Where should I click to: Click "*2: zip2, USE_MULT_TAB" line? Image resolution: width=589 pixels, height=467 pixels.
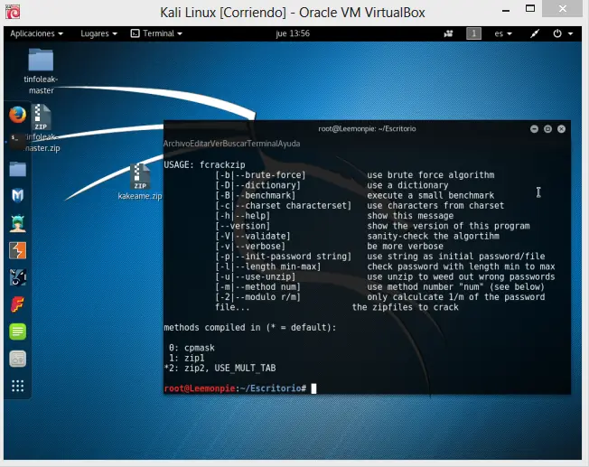[220, 368]
